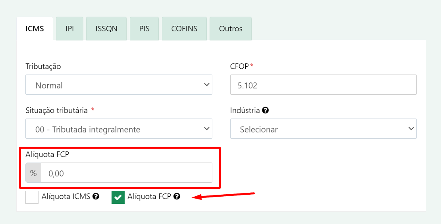Click the help icon beside Indústria
Viewport: 441px width, 224px height.
[265, 111]
